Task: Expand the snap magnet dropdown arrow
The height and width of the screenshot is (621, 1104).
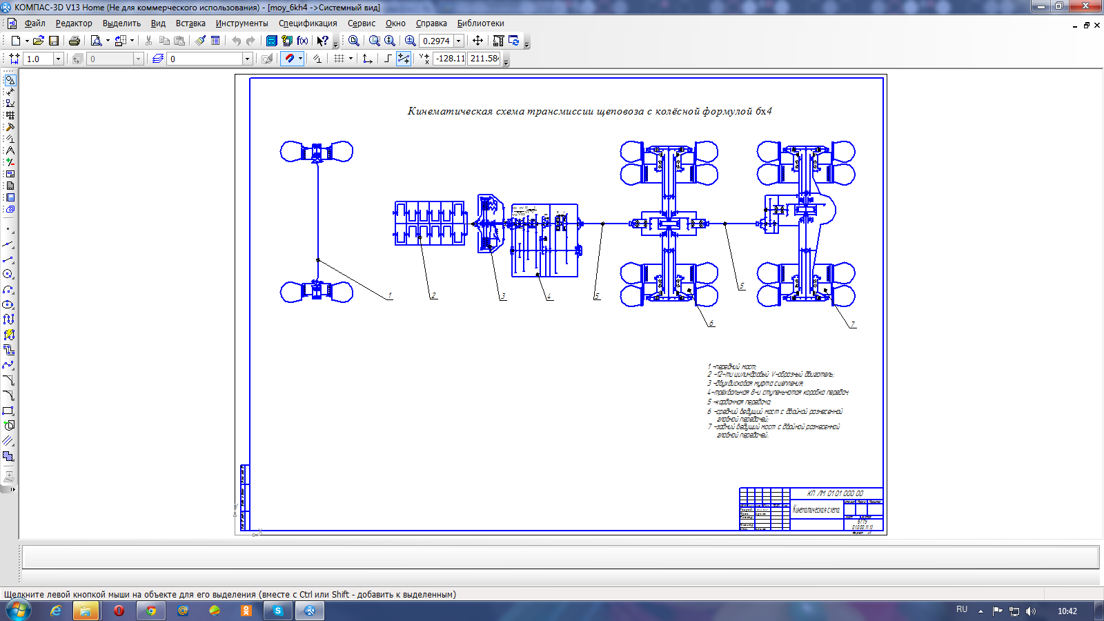Action: pyautogui.click(x=300, y=59)
